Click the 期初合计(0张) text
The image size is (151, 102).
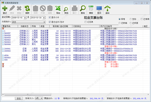tap(111, 29)
